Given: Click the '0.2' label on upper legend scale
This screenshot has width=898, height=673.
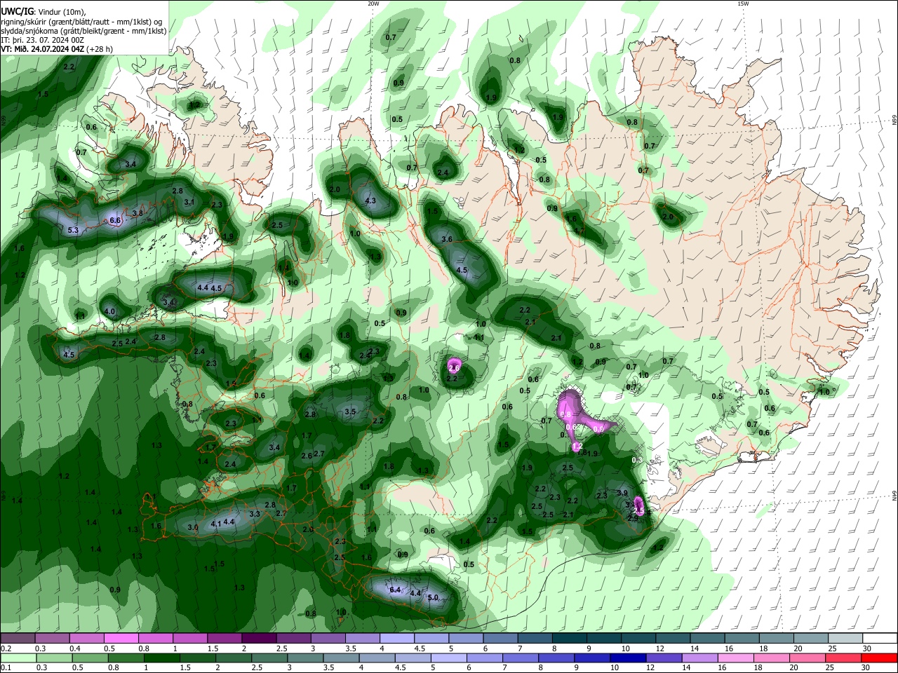Looking at the screenshot, I should [x=6, y=648].
